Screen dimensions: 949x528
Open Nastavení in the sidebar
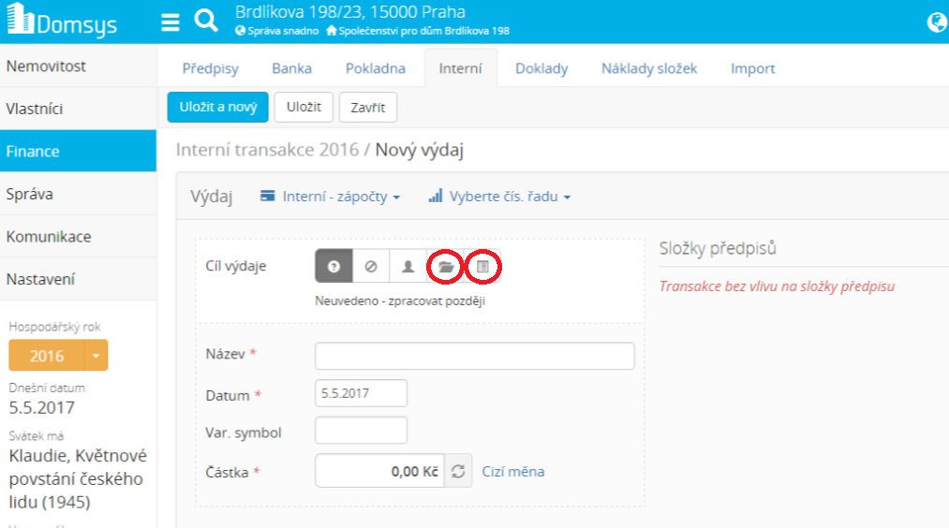coord(78,279)
